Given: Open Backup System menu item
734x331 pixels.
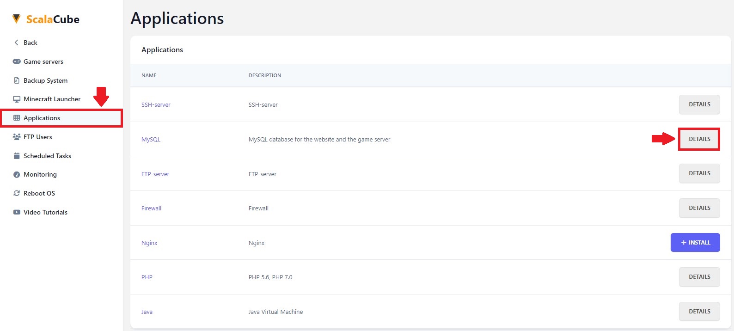Looking at the screenshot, I should tap(45, 80).
